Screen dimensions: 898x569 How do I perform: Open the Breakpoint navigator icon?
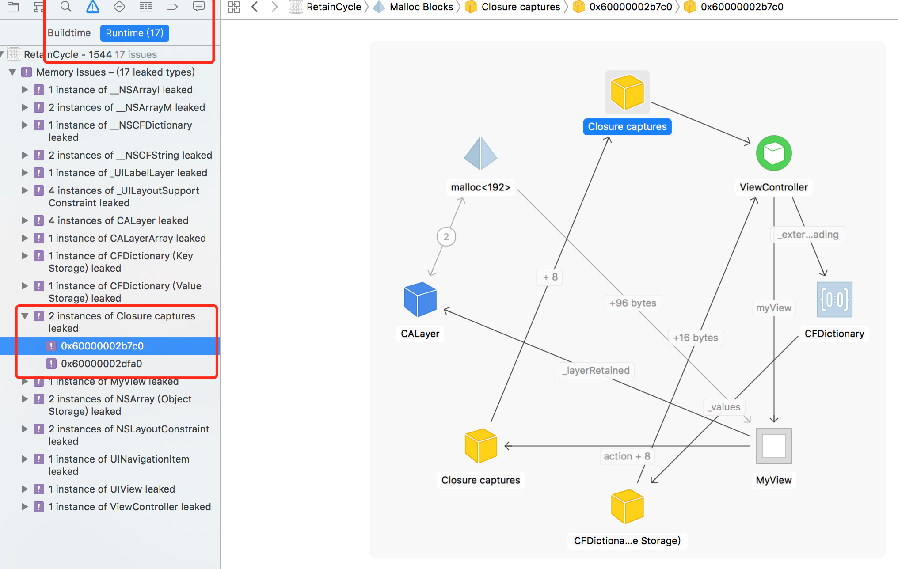(x=172, y=7)
